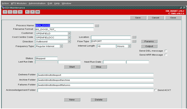Image resolution: width=187 pixels, height=109 pixels.
Task: Click the EDI Maintenance window icon
Action: [x=3, y=8]
